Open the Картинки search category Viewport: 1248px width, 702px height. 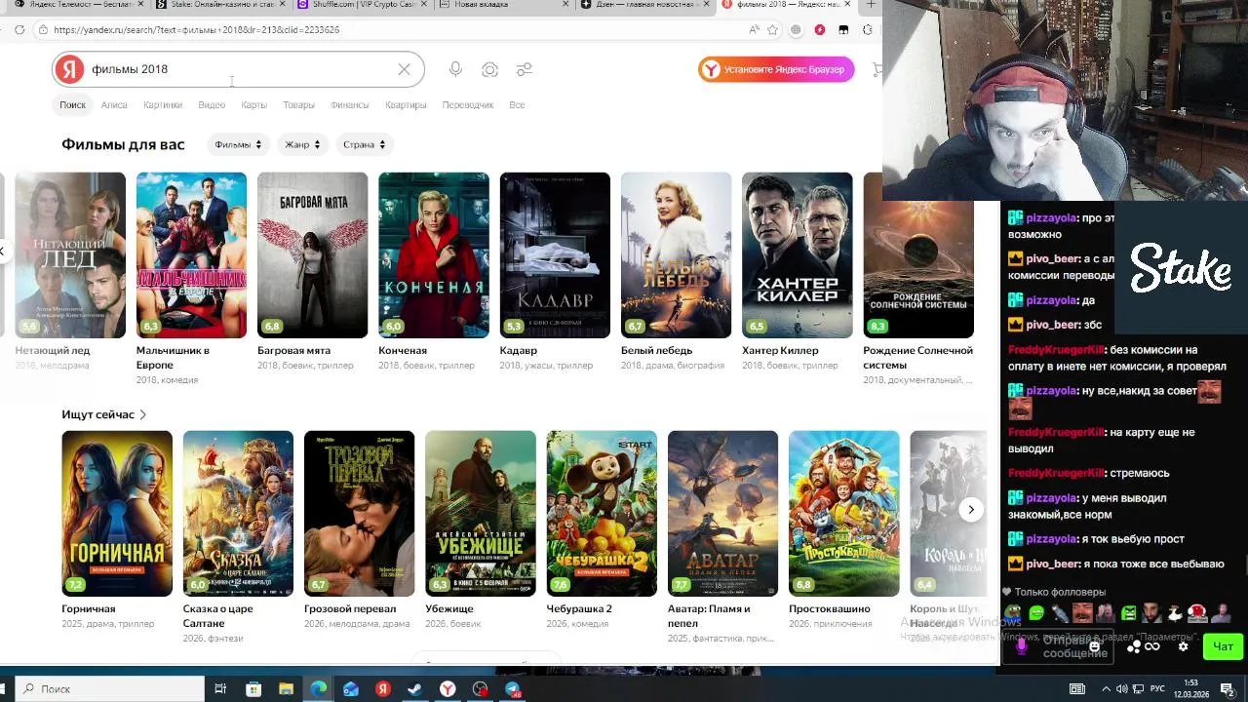tap(163, 105)
